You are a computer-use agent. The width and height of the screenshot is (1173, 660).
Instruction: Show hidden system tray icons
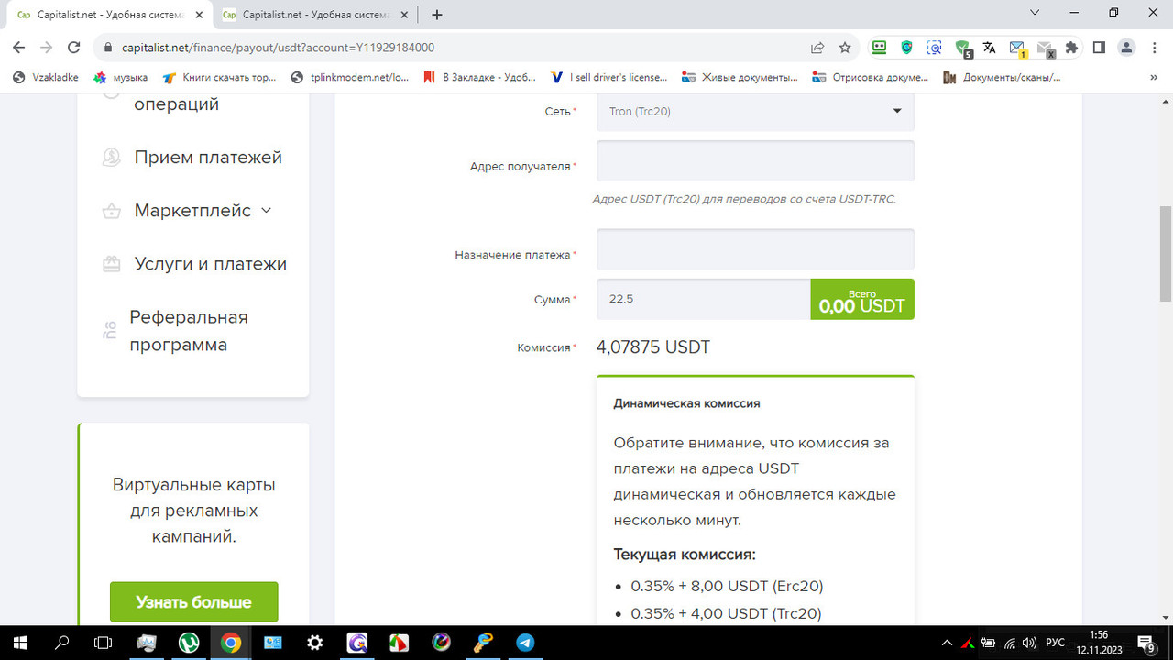(x=948, y=643)
